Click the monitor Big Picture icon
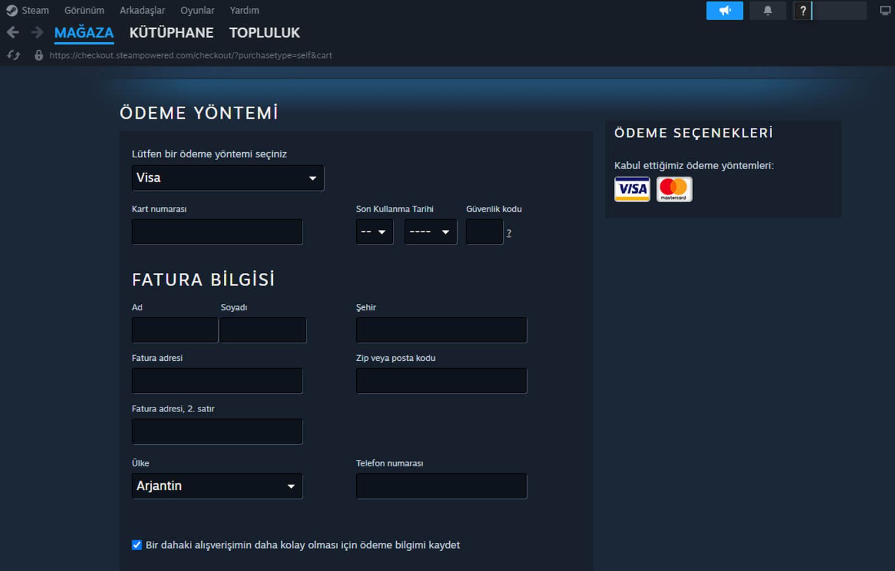 [885, 11]
